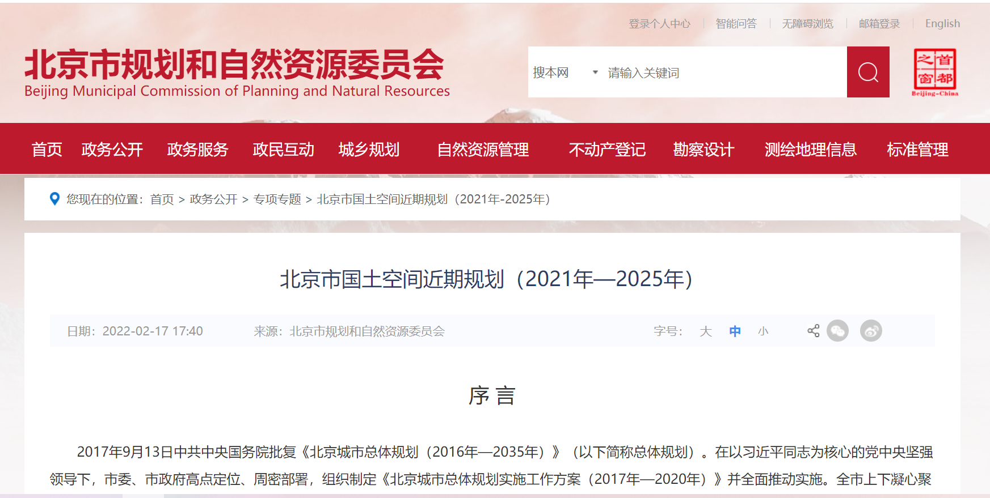Click the red search magnifier button
Screen dimensions: 990x498
click(x=867, y=72)
